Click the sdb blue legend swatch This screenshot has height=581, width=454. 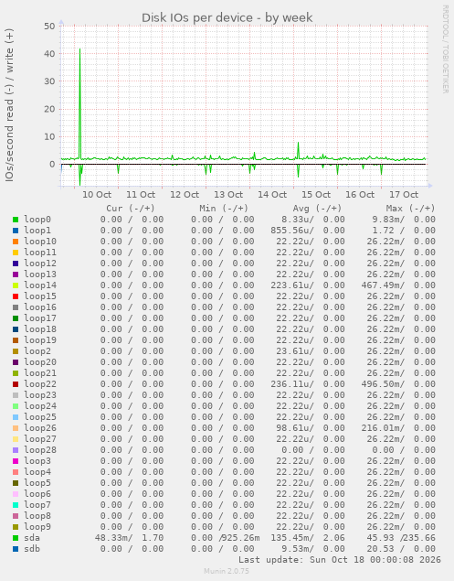click(x=16, y=549)
